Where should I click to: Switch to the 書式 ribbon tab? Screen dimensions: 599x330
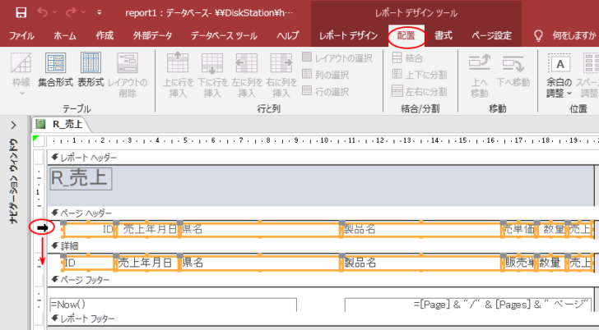(x=443, y=36)
